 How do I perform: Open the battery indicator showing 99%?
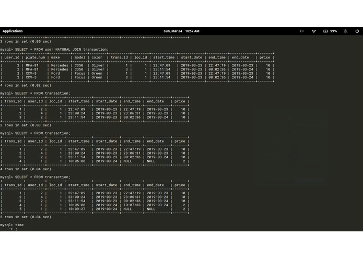[x=330, y=31]
